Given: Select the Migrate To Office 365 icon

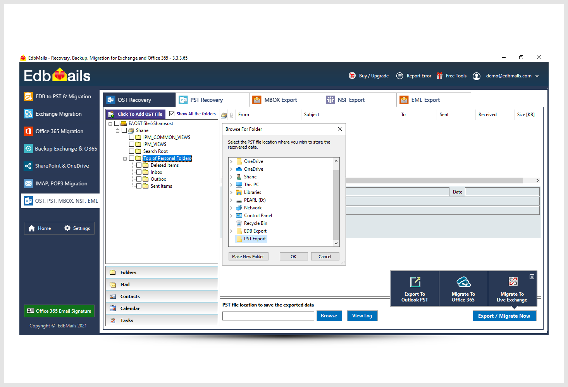Looking at the screenshot, I should click(x=463, y=282).
